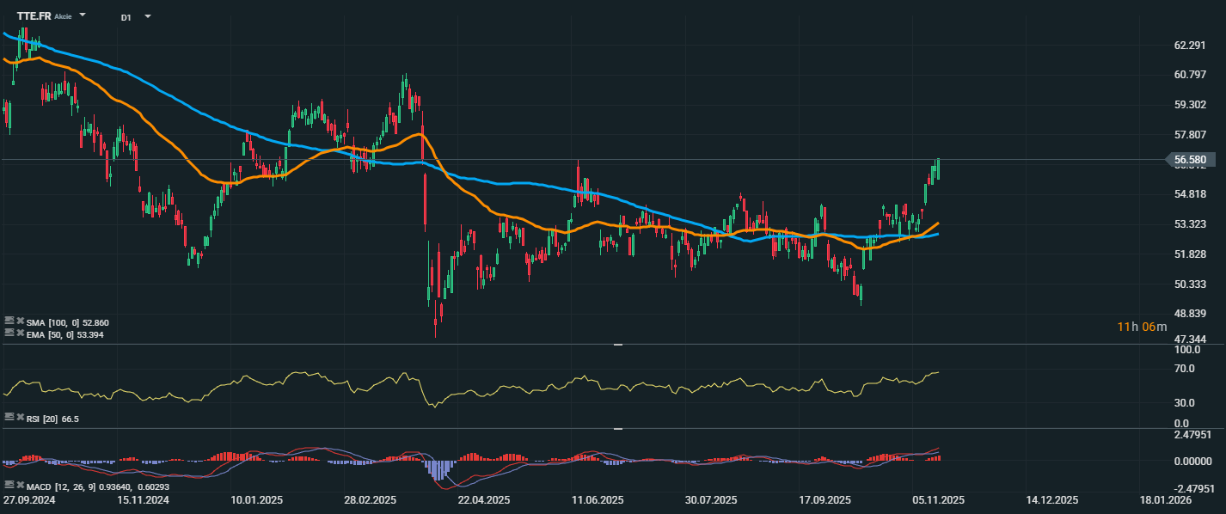Viewport: 1226px width, 514px height.
Task: Click the D1 interval label
Action: tap(126, 17)
